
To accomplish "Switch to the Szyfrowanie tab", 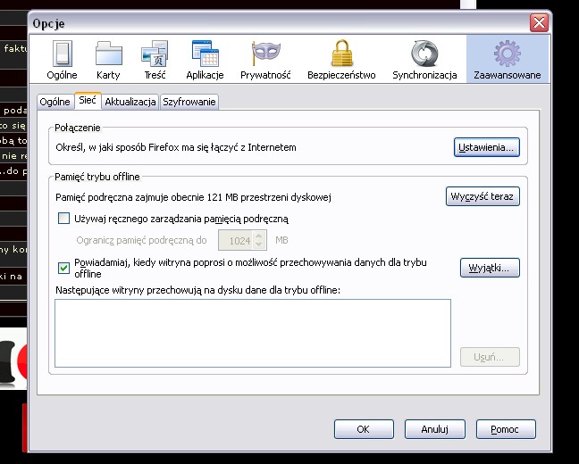I will (189, 103).
